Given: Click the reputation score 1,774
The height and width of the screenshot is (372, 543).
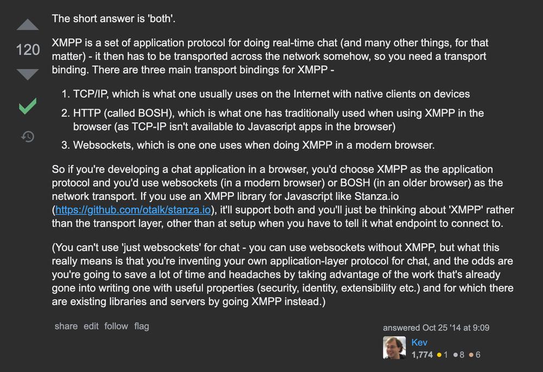Looking at the screenshot, I should 422,355.
